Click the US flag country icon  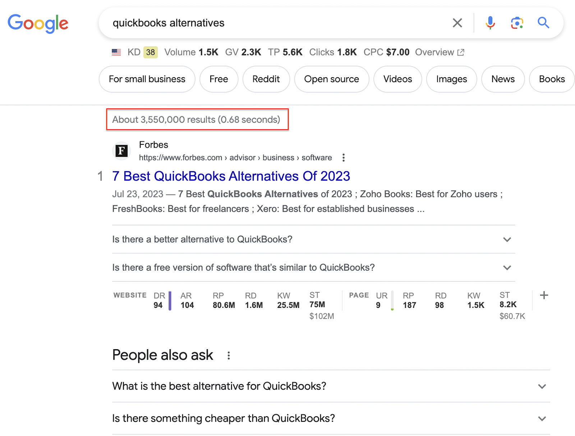click(116, 52)
